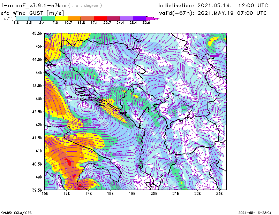The height and width of the screenshot is (215, 279).
Task: Click initialisation date '2021.05.16.'
Action: 214,6
